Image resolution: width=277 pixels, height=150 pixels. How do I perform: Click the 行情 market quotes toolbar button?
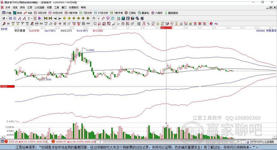[x=7, y=13]
